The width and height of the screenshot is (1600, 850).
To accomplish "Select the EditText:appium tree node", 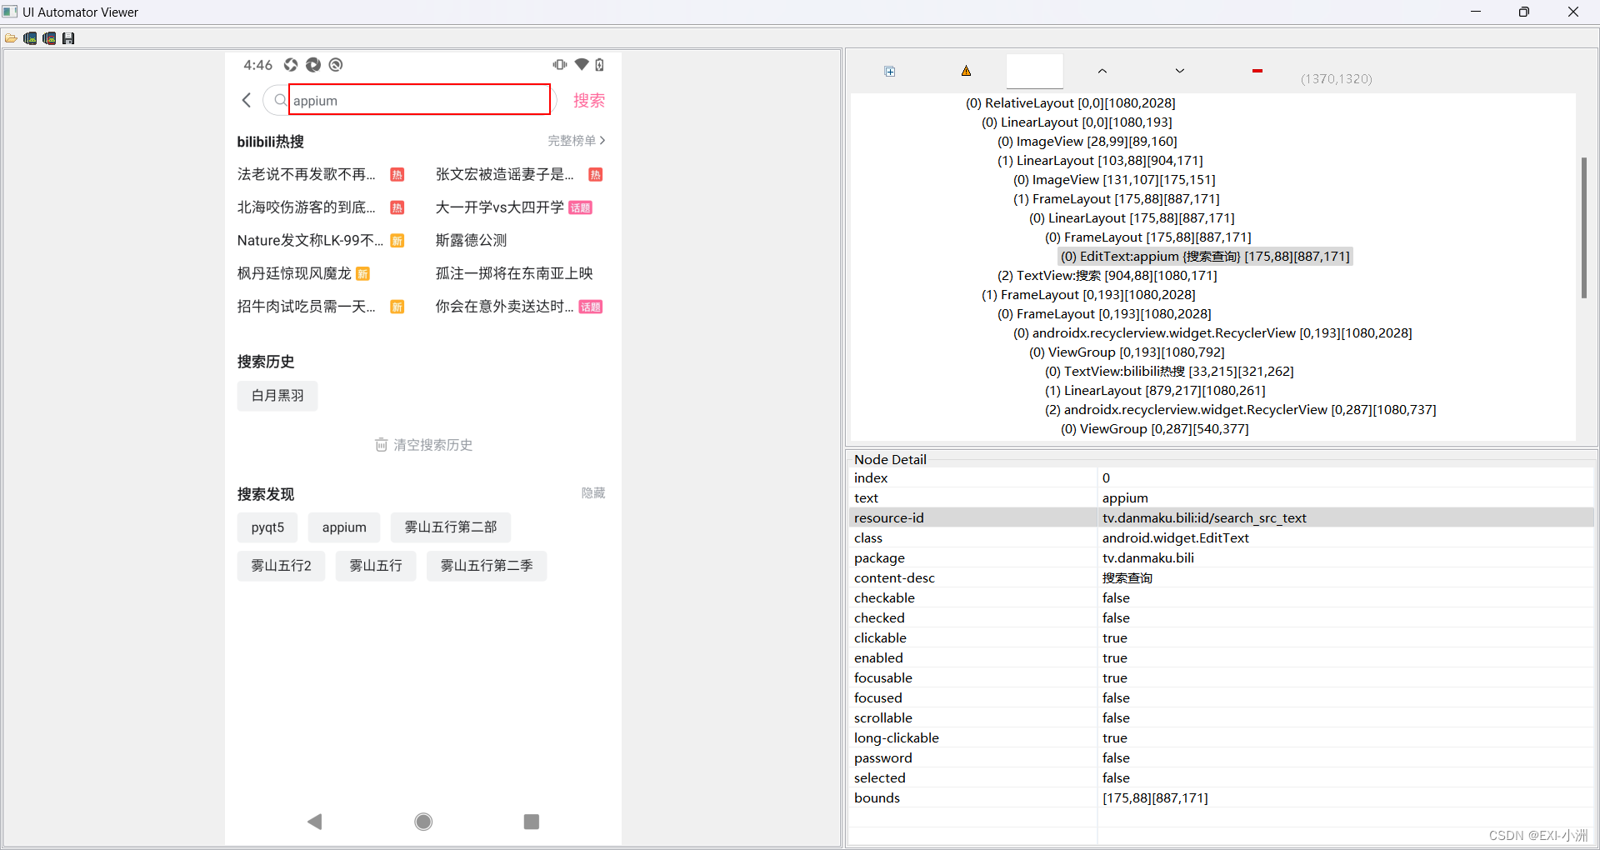I will (1205, 257).
